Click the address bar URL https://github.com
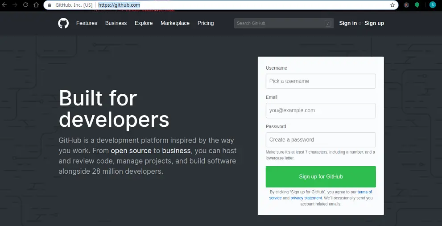This screenshot has width=442, height=226. click(x=119, y=5)
